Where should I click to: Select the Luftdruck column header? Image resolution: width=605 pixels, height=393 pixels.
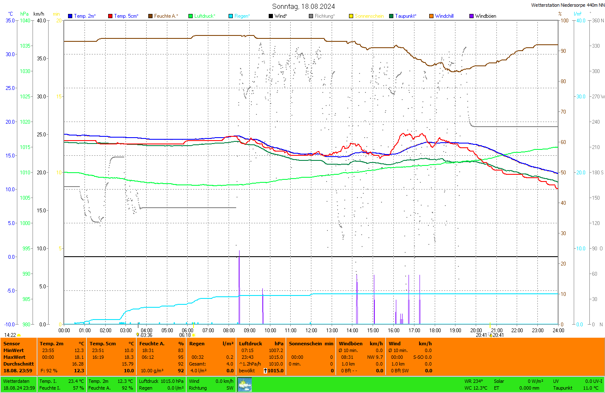[x=251, y=344]
